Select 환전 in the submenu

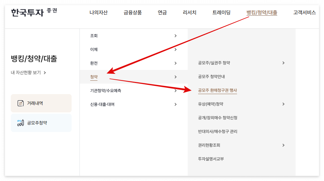point(94,63)
